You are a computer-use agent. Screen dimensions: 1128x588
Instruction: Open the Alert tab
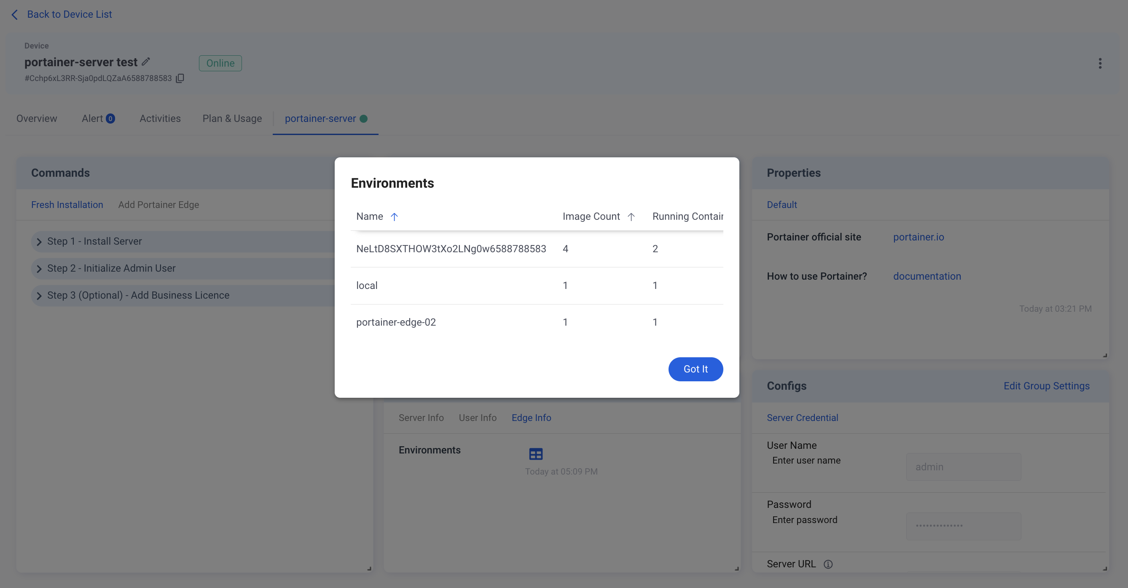98,119
